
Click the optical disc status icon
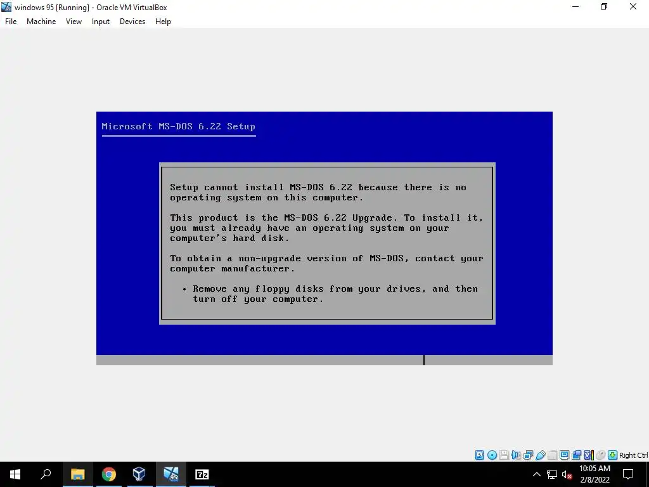pos(492,455)
